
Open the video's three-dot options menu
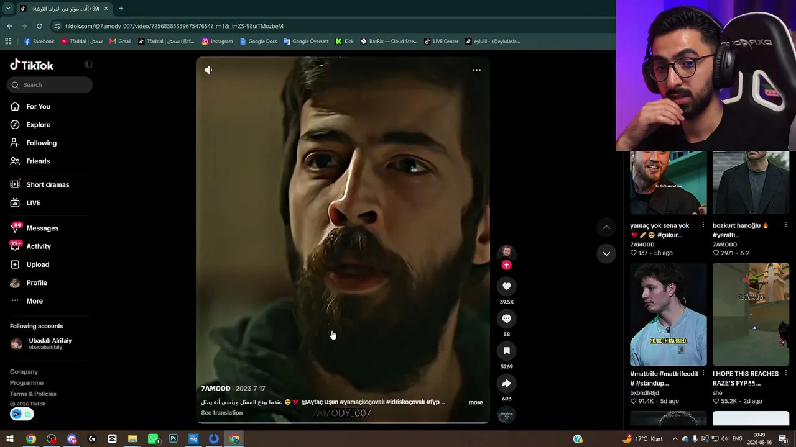[x=476, y=70]
